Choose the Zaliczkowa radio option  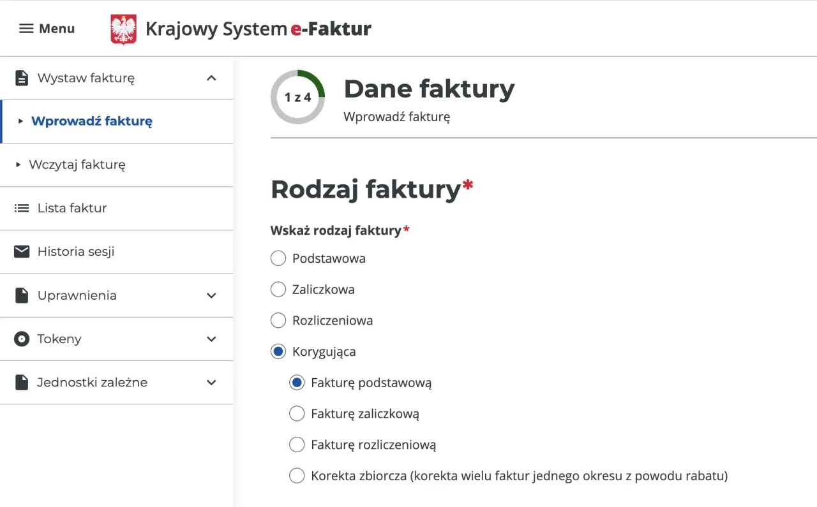click(x=278, y=290)
